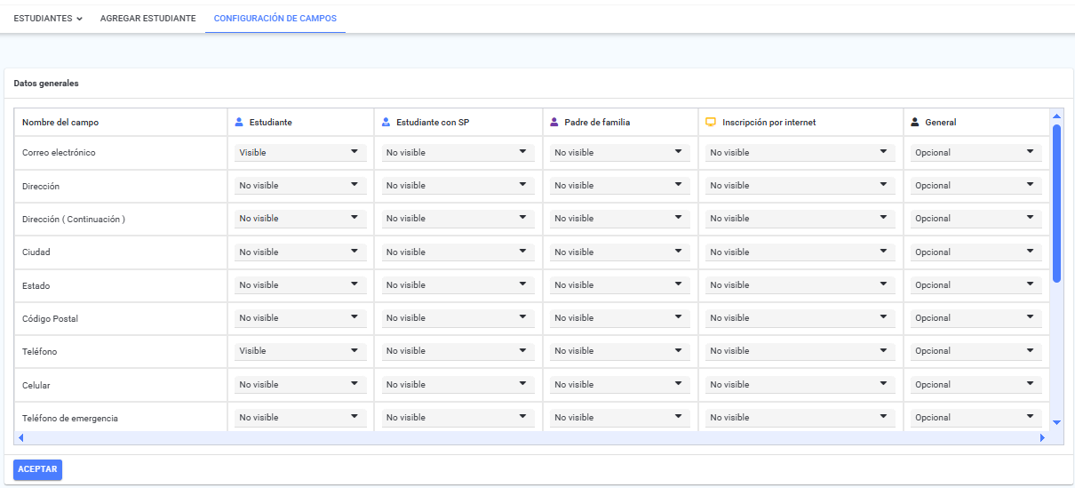
Task: Click the scroll-right arrow on horizontal scrollbar
Action: tap(1042, 438)
